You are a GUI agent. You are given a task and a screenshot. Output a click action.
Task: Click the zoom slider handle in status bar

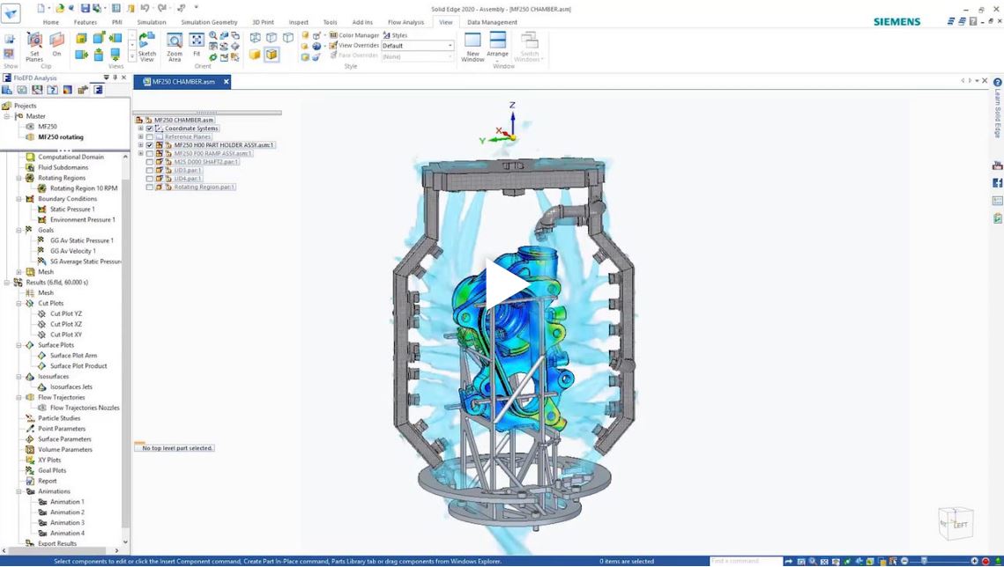tap(924, 561)
